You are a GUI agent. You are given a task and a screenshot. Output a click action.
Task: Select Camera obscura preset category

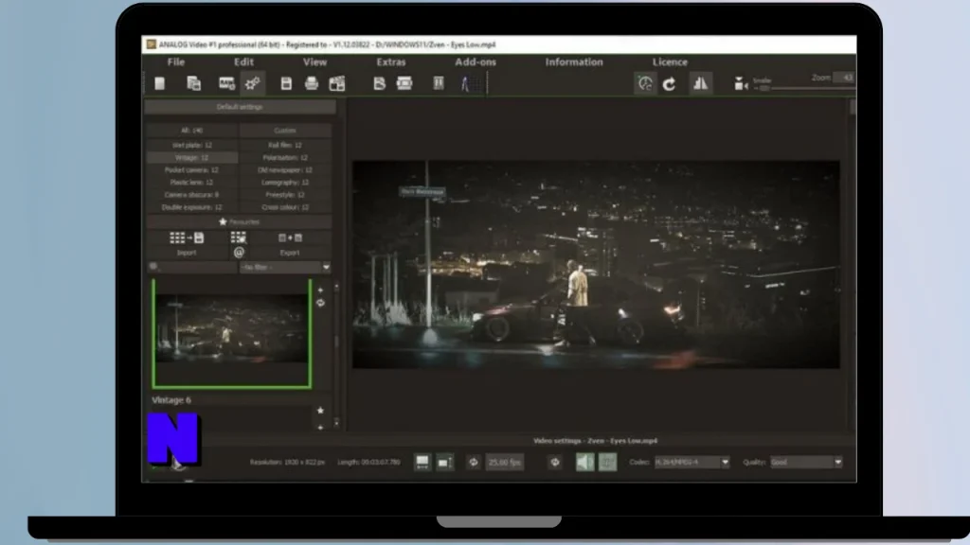click(191, 195)
